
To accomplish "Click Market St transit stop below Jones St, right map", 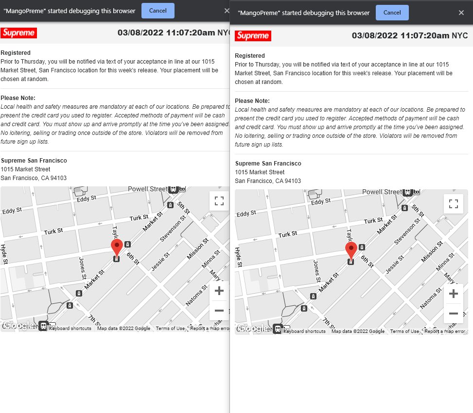I will click(x=313, y=296).
